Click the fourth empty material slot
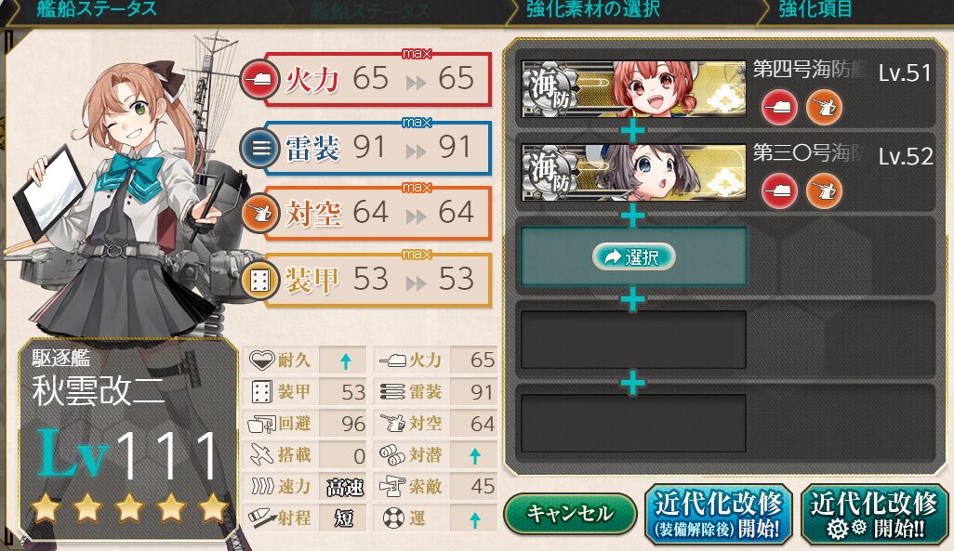This screenshot has width=954, height=551. point(633,339)
